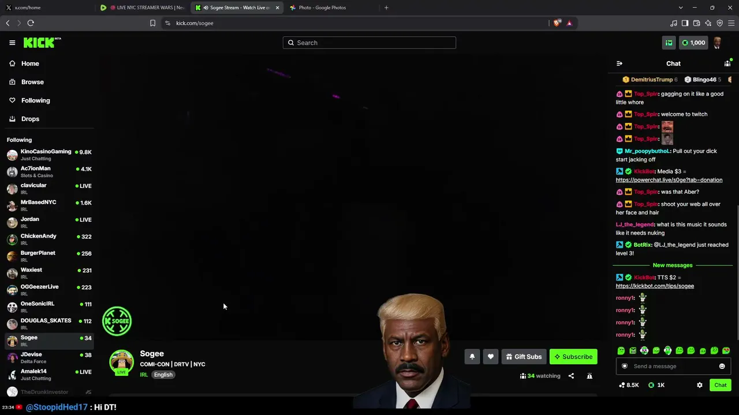Insert the heart-eyes quick emote

tap(726, 350)
